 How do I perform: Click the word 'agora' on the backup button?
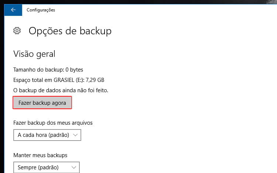tap(59, 103)
